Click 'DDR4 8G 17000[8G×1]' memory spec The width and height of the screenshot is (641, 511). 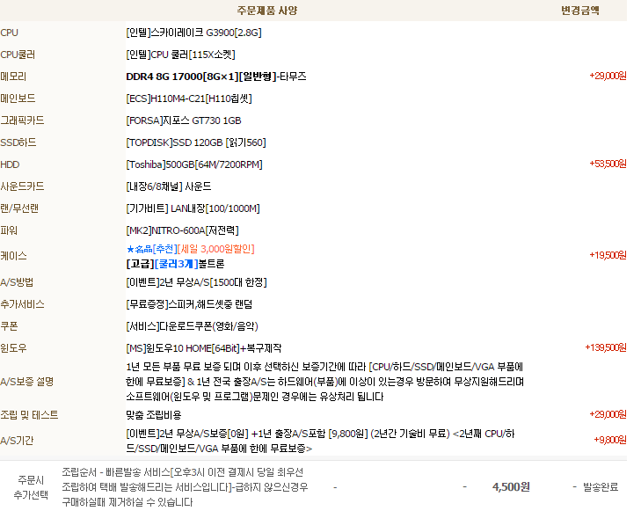(182, 77)
